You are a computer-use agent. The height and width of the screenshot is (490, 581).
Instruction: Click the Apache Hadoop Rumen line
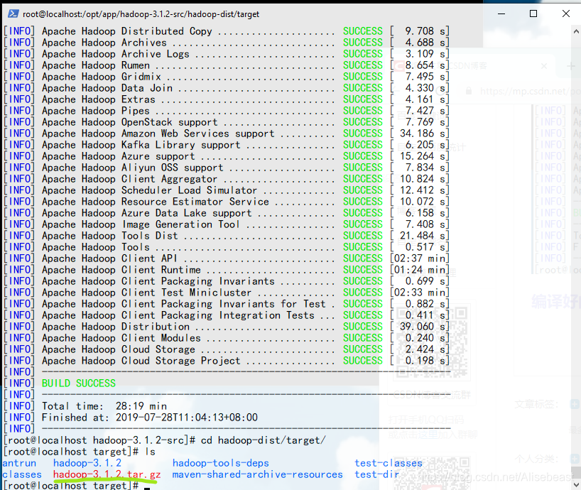tap(226, 65)
